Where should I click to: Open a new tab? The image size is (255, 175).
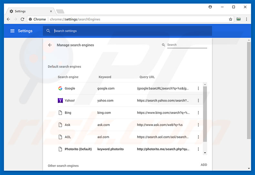coord(60,12)
